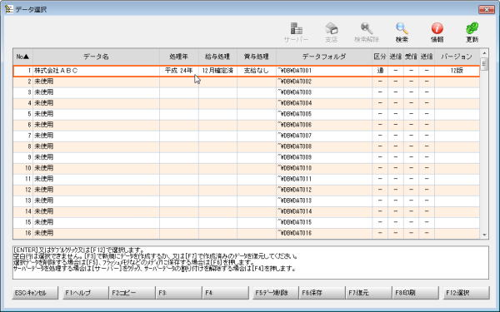The height and width of the screenshot is (312, 500).
Task: Select row 13 未使用
Action: pos(246,201)
